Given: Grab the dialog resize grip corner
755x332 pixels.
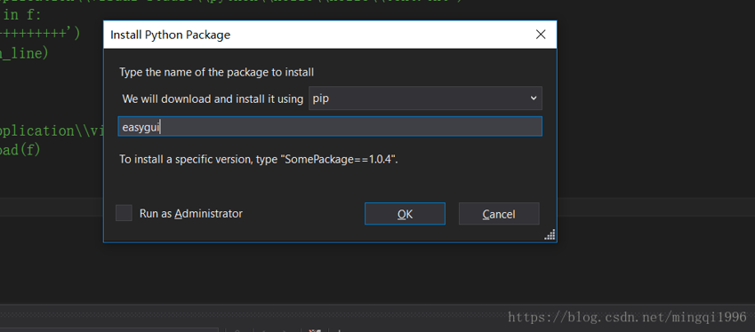Looking at the screenshot, I should pos(550,234).
